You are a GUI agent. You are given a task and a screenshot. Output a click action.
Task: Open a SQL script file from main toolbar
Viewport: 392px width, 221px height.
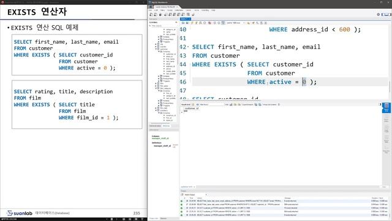[x=155, y=15]
